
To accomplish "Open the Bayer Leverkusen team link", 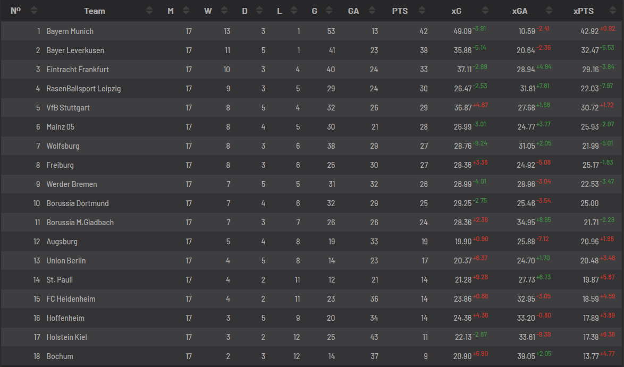I will point(75,50).
